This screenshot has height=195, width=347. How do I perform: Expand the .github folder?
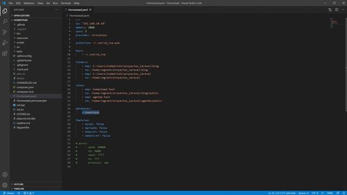click(21, 24)
